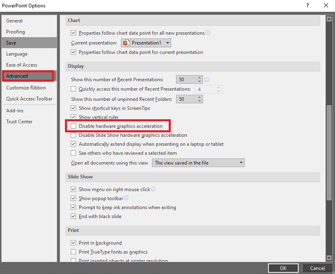Viewport: 335px width, 274px height.
Task: Decrease number of unpinned Recent Folders
Action: [200, 101]
